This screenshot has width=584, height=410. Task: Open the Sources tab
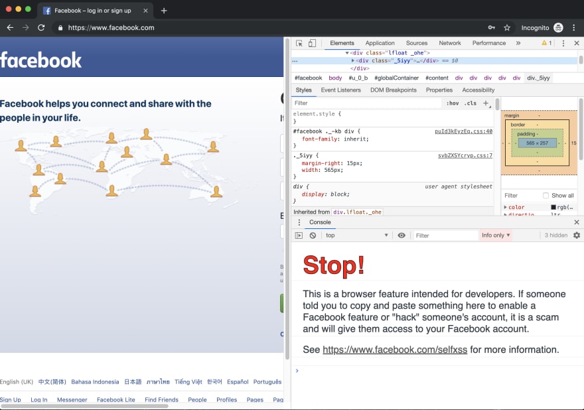[x=417, y=43]
